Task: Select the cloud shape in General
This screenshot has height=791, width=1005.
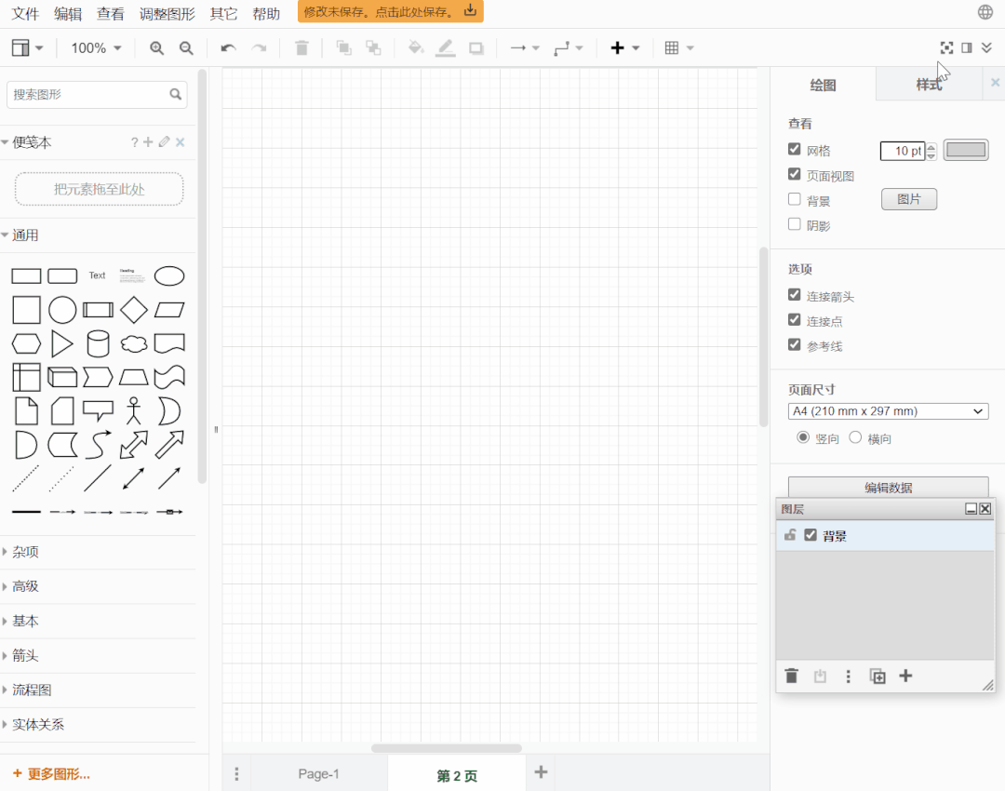Action: coord(133,343)
